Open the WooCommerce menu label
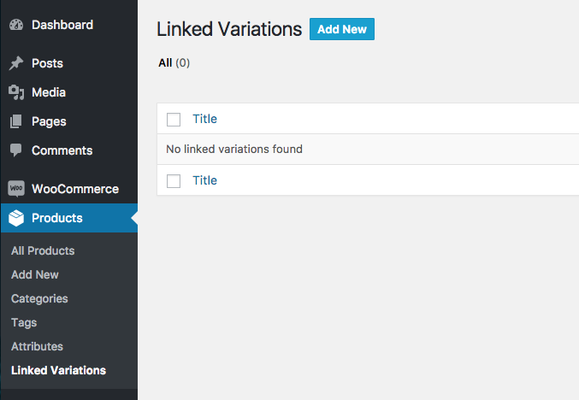This screenshot has height=400, width=579. (75, 189)
